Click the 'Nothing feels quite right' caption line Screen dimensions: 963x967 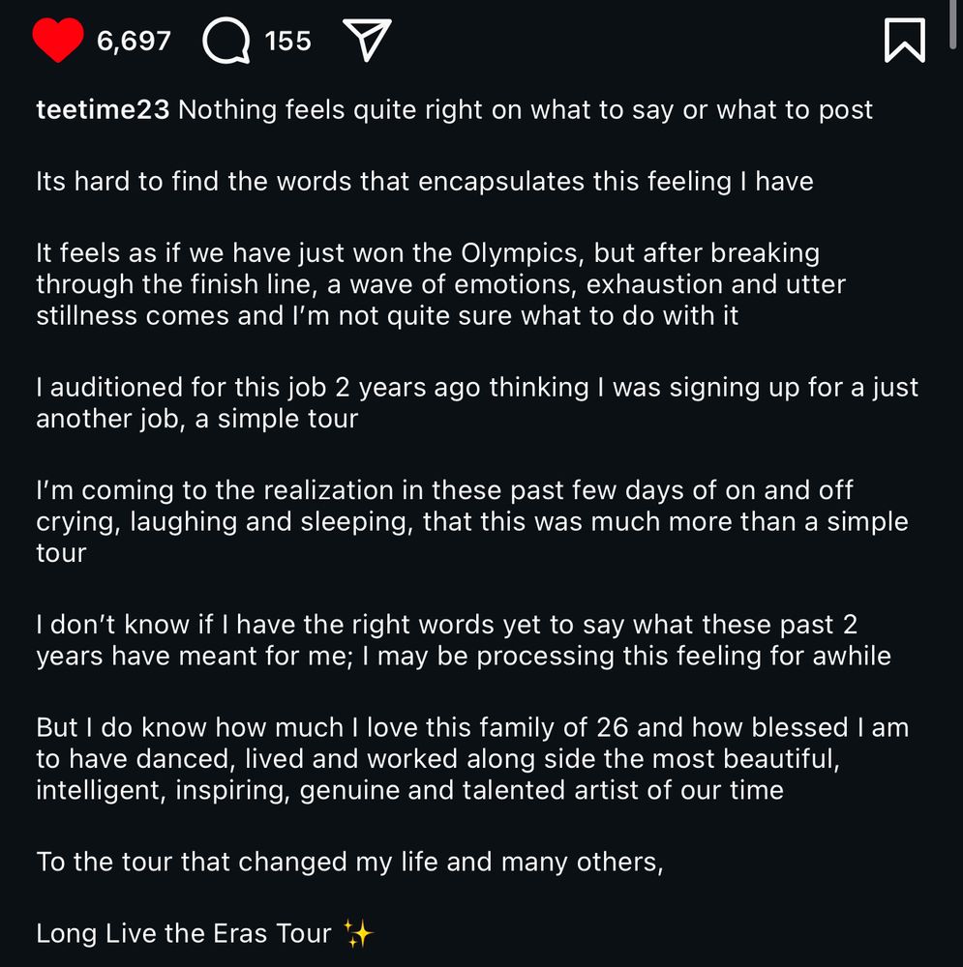tap(526, 110)
